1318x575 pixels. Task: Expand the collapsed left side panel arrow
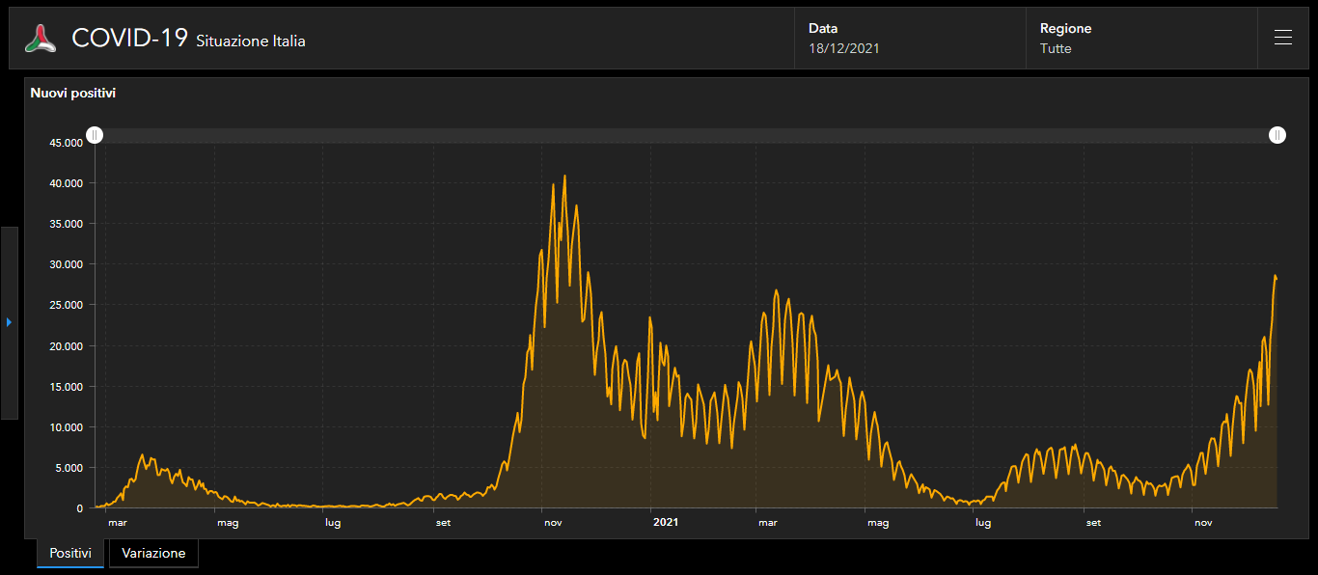pos(9,322)
